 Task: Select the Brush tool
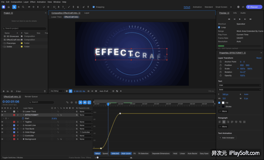pyautogui.click(x=69, y=7)
